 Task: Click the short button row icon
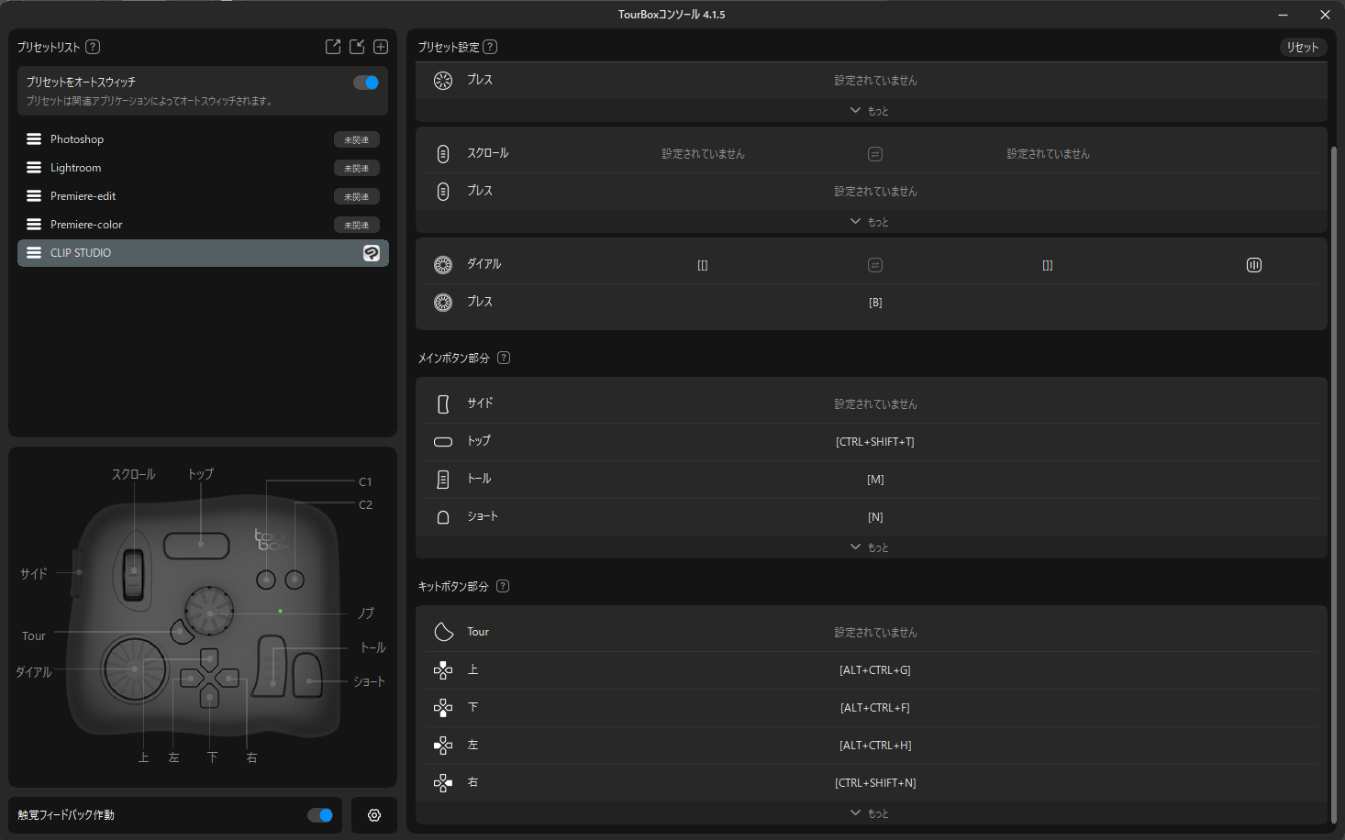pos(443,517)
